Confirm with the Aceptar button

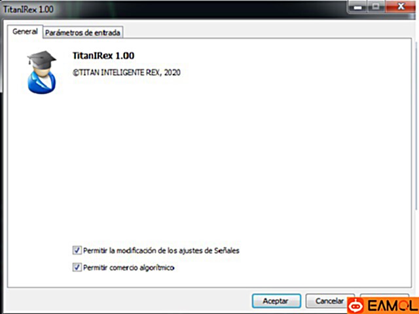[276, 301]
